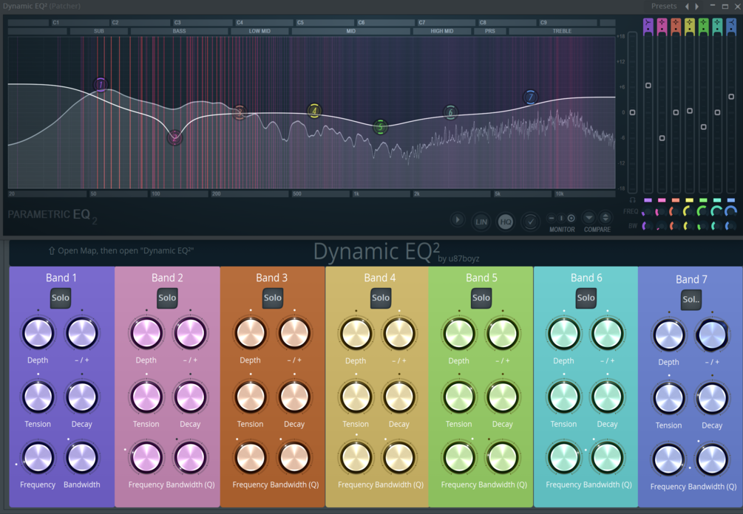Viewport: 743px width, 514px height.
Task: Click the up-down arrows Compare button
Action: [x=605, y=218]
